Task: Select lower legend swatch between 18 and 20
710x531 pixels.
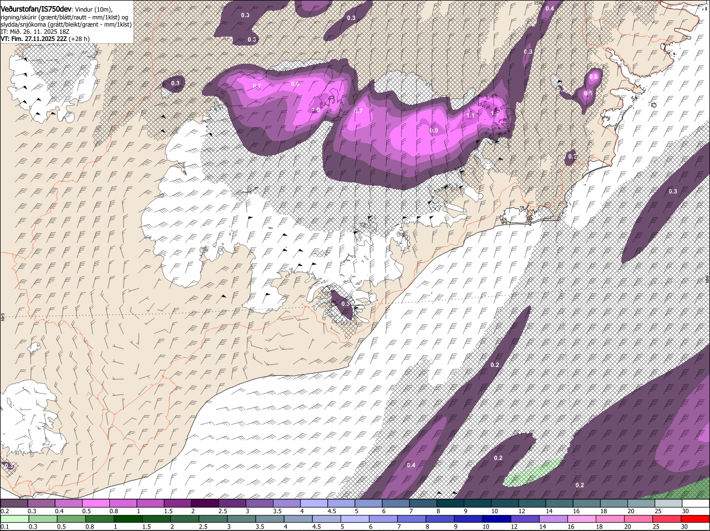Action: coord(610,519)
